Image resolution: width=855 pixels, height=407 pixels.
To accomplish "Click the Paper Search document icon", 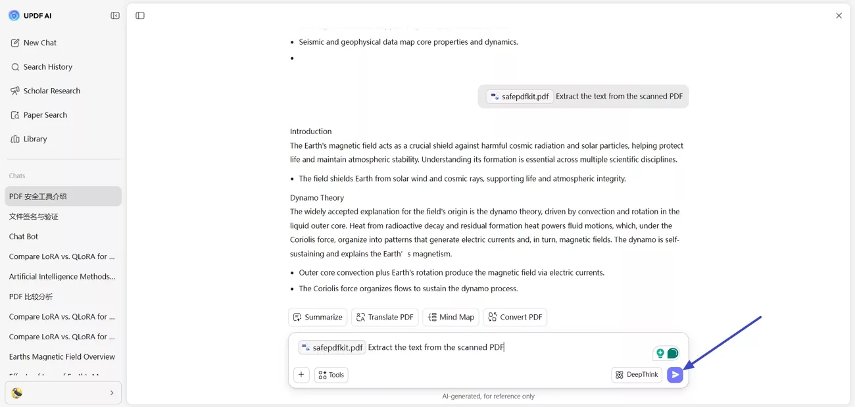I will click(15, 115).
